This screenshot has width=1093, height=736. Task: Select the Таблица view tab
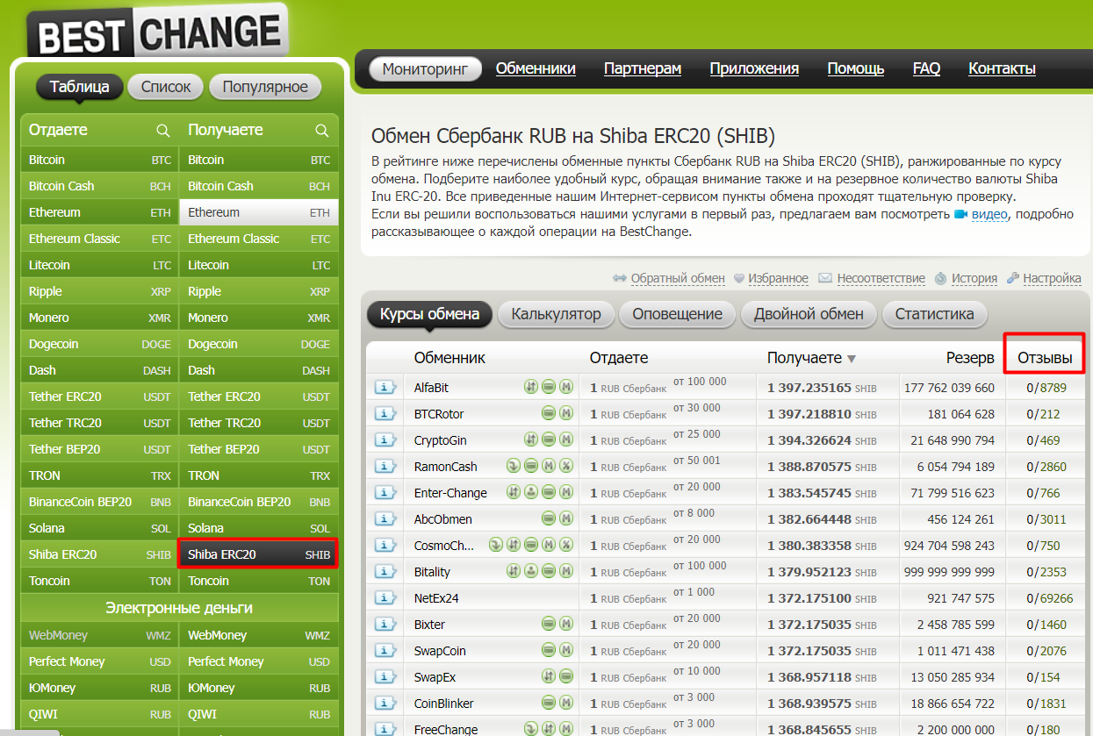(80, 87)
